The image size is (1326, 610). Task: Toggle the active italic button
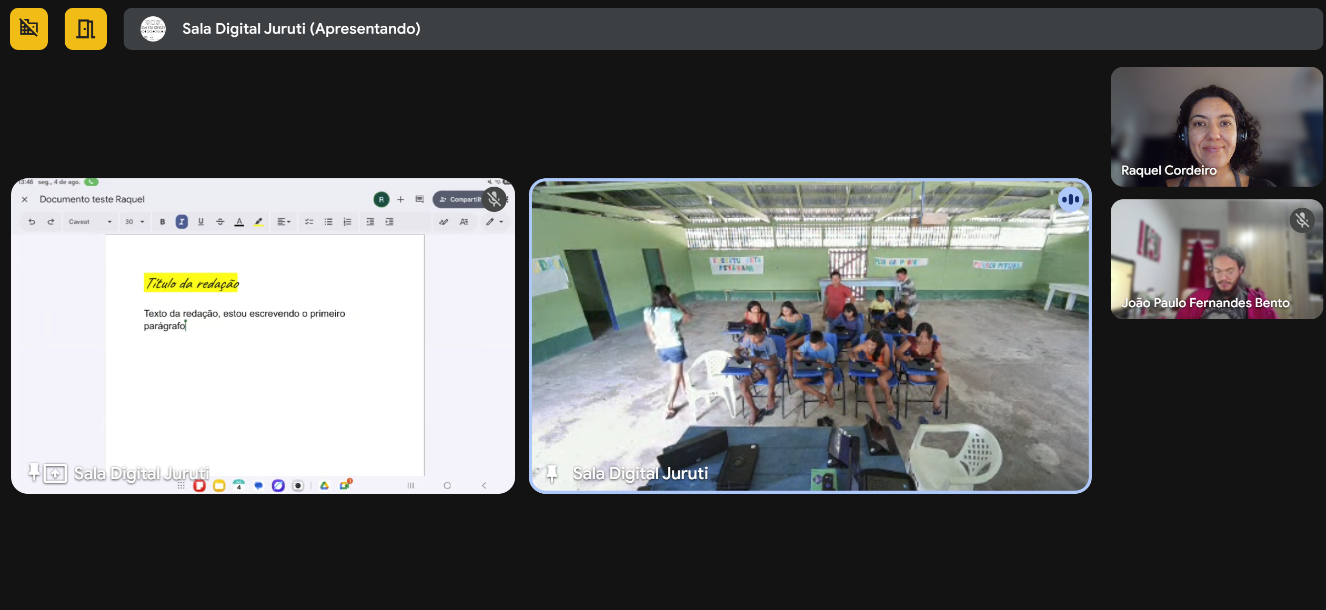(182, 222)
